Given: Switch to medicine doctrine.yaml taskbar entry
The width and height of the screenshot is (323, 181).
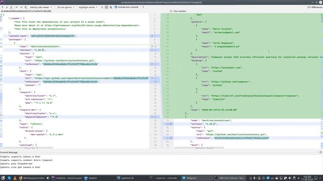Looking at the screenshot, I should [x=67, y=178].
